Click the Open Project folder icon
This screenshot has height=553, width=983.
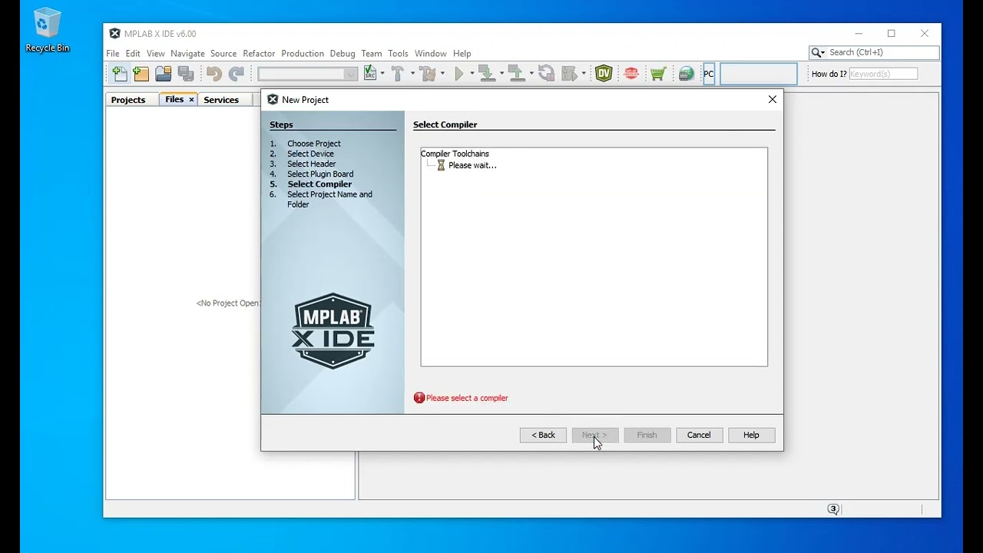click(x=164, y=74)
